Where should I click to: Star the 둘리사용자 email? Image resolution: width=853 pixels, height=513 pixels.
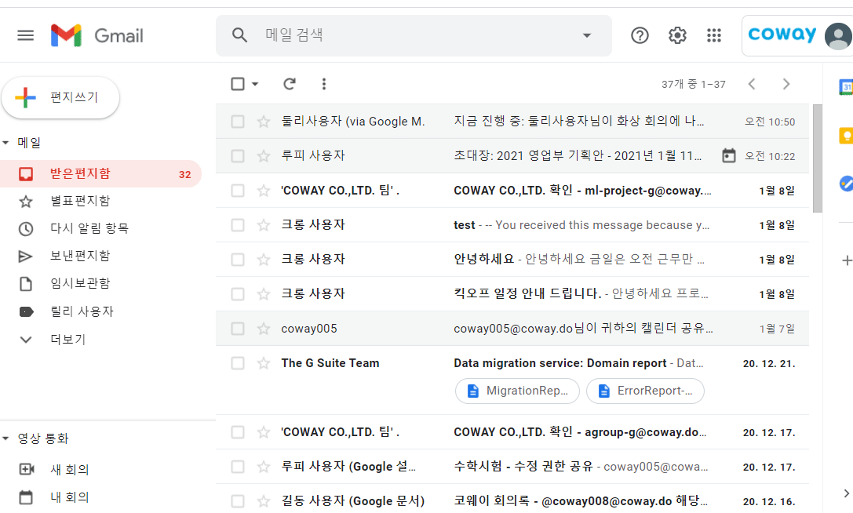tap(264, 122)
